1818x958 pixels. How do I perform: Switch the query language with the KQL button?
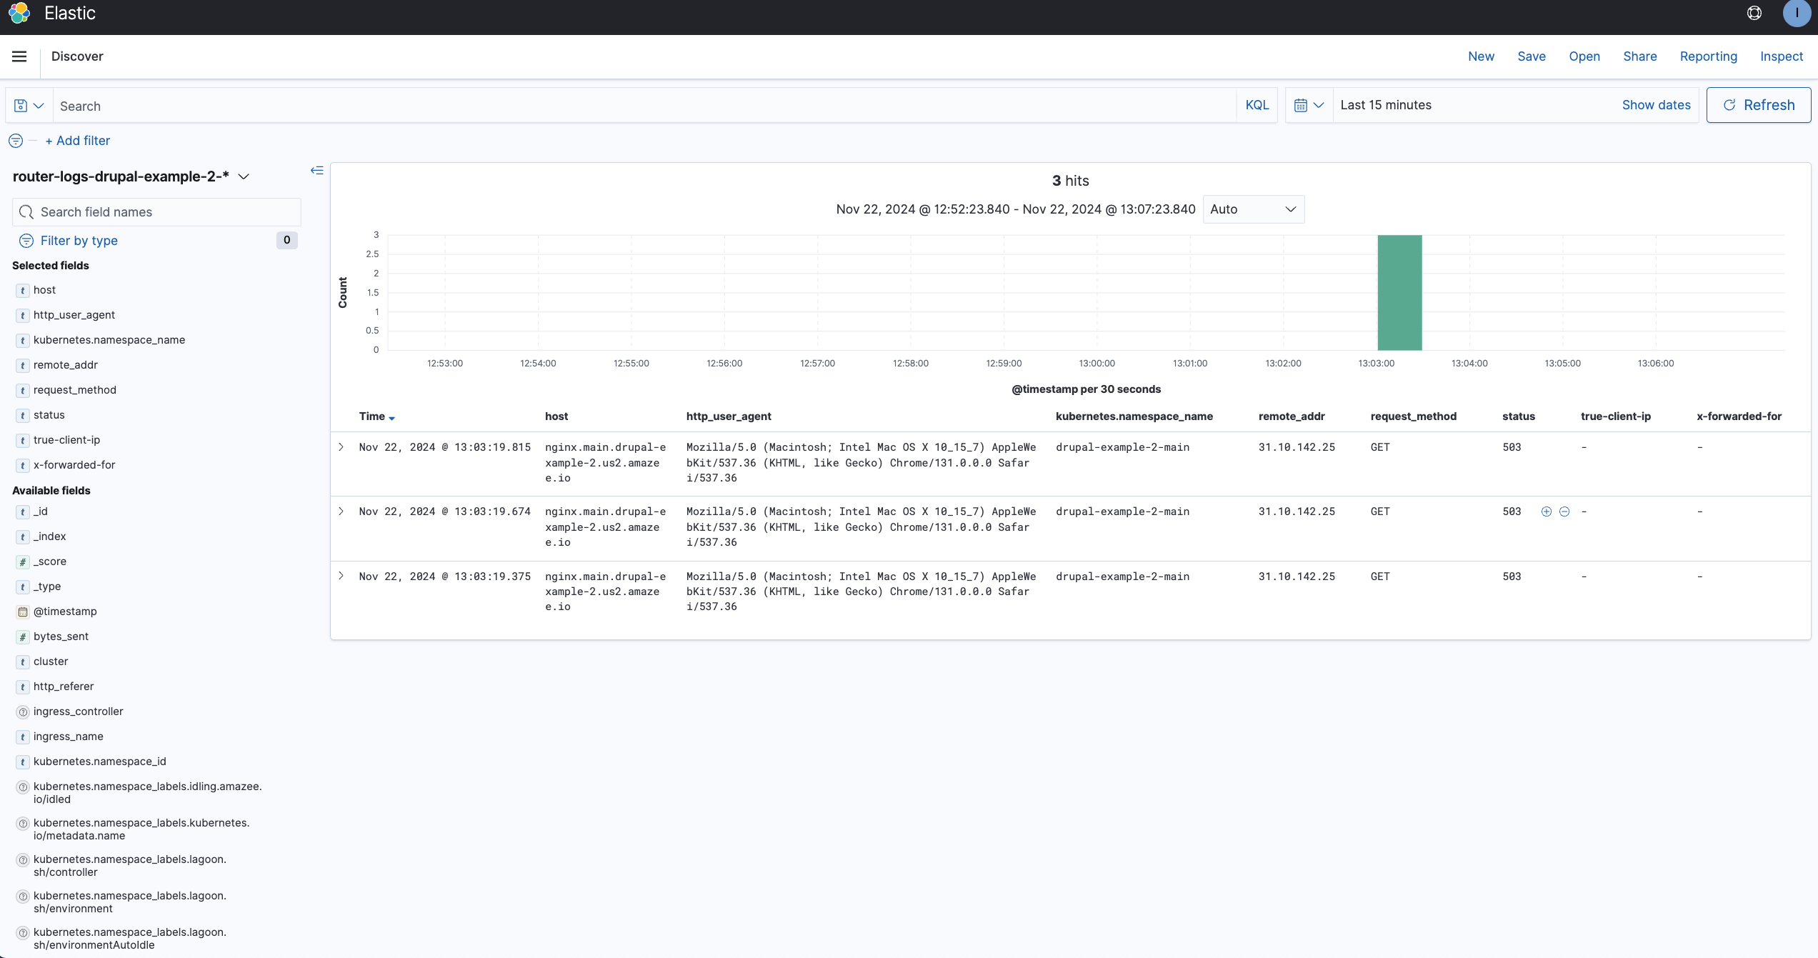[1257, 104]
